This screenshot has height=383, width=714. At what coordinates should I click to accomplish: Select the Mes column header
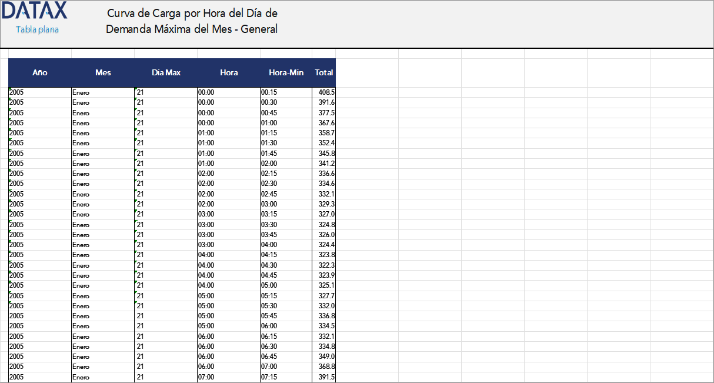(102, 73)
